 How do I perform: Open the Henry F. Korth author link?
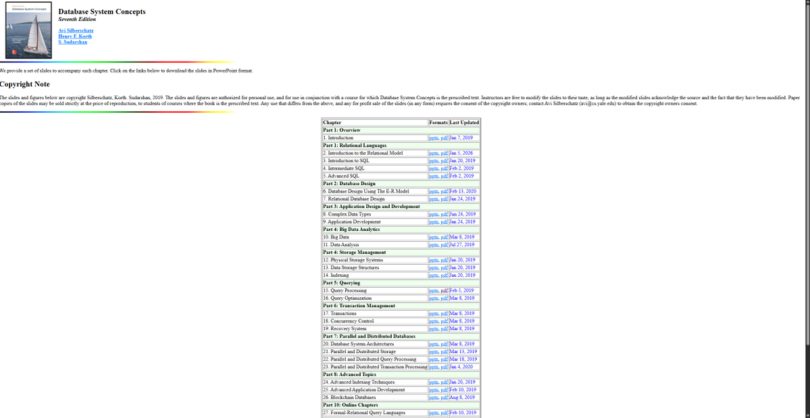pyautogui.click(x=75, y=36)
